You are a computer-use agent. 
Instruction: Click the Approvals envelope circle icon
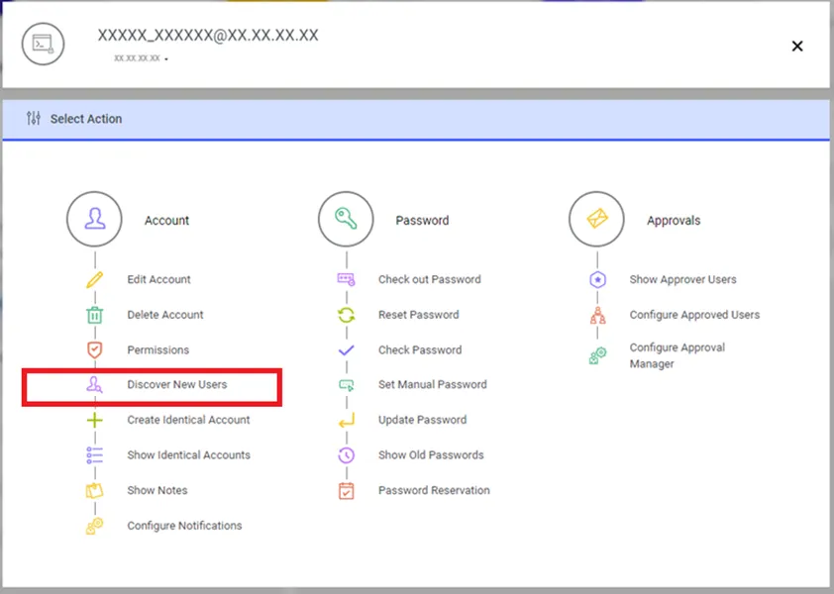pyautogui.click(x=597, y=219)
